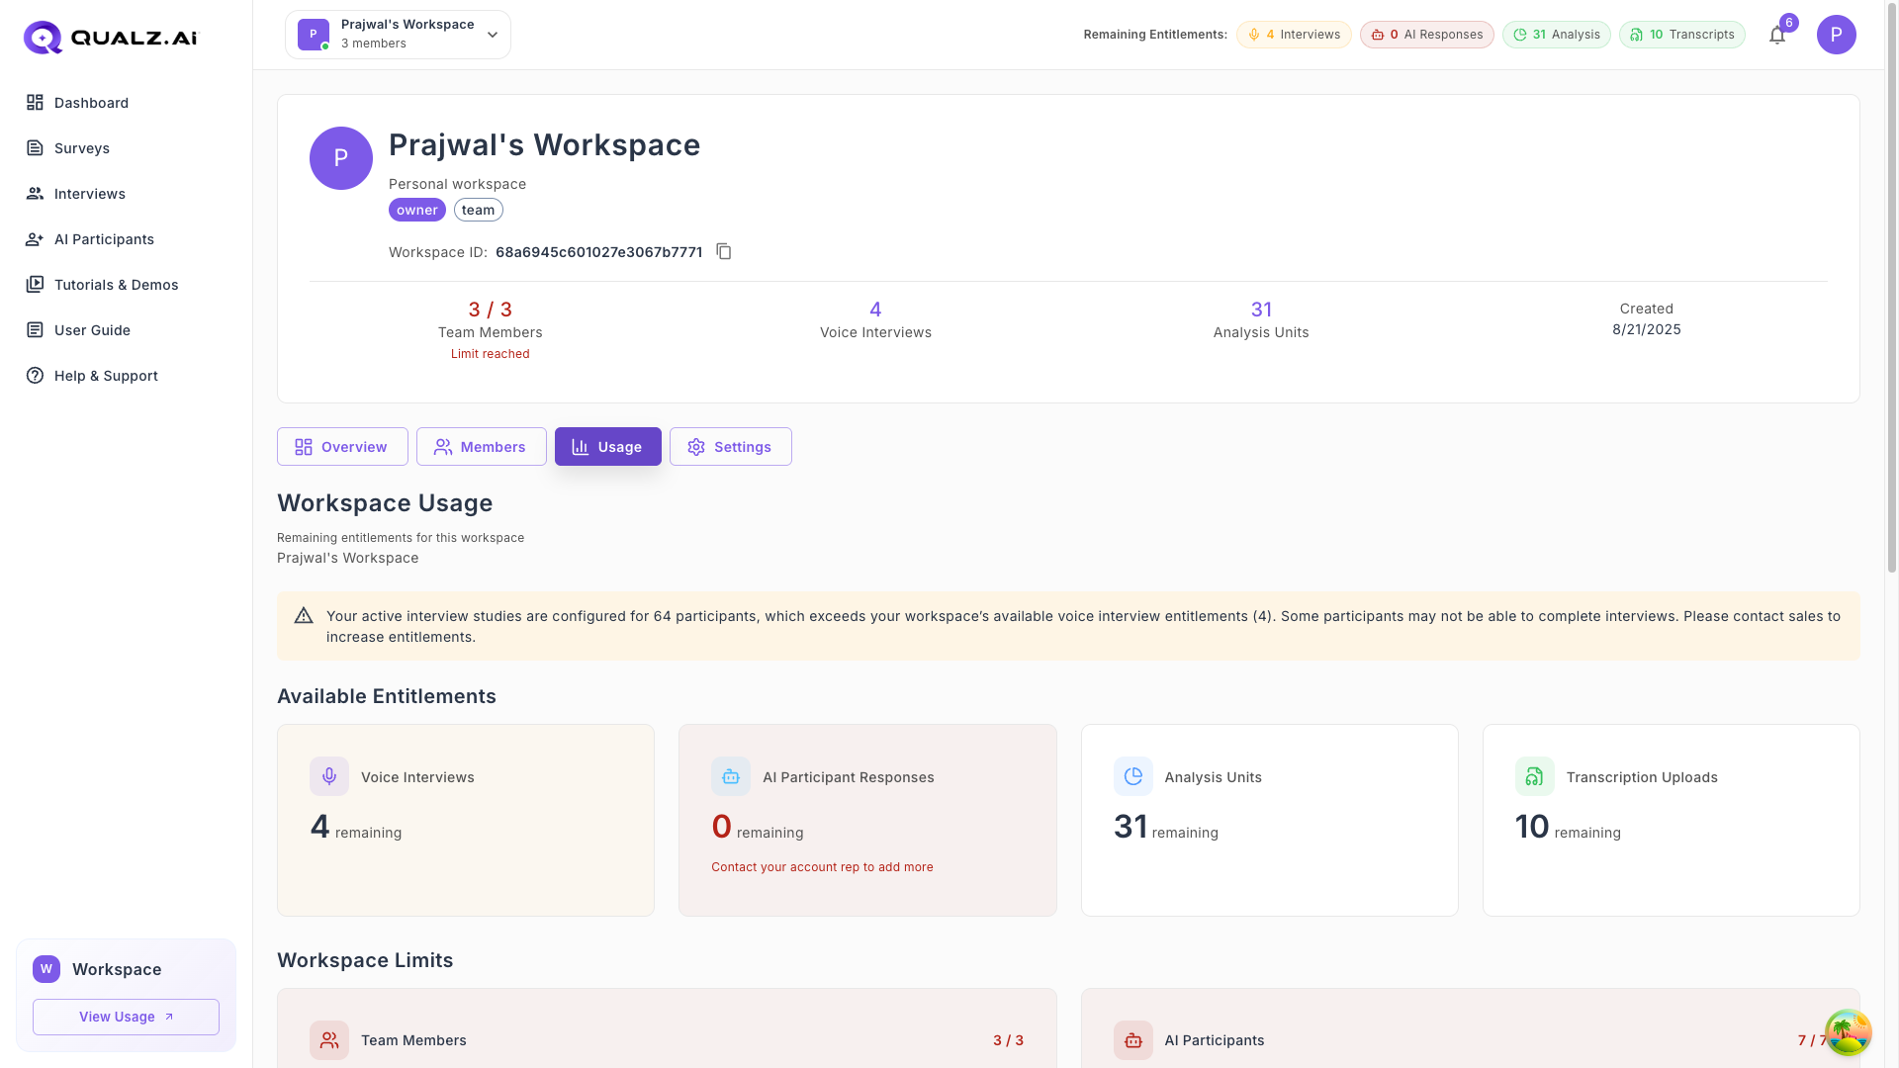Click the notification bell icon

pos(1777,35)
